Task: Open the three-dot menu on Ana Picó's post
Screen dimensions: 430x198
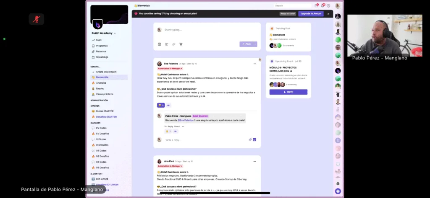Action: pyautogui.click(x=255, y=161)
